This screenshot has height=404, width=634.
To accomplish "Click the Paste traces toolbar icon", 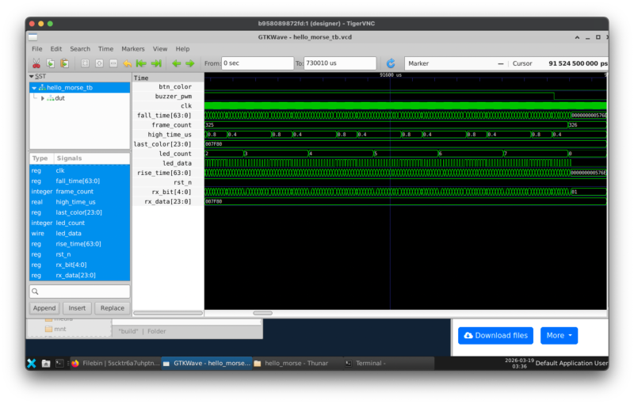I will (x=64, y=63).
